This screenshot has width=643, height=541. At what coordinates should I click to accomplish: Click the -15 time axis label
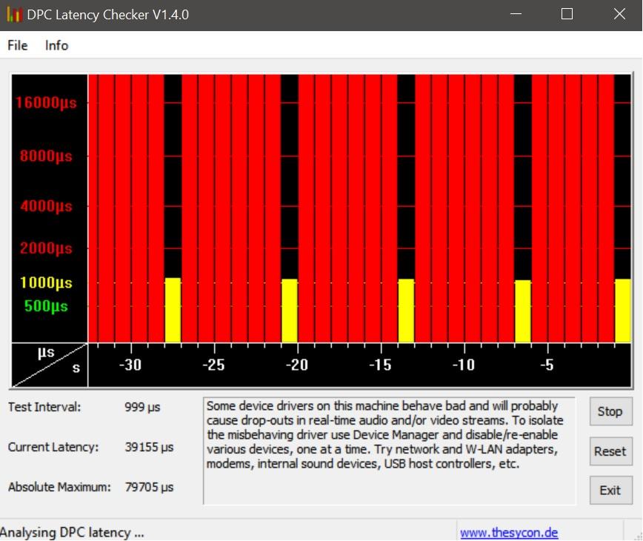click(x=380, y=364)
